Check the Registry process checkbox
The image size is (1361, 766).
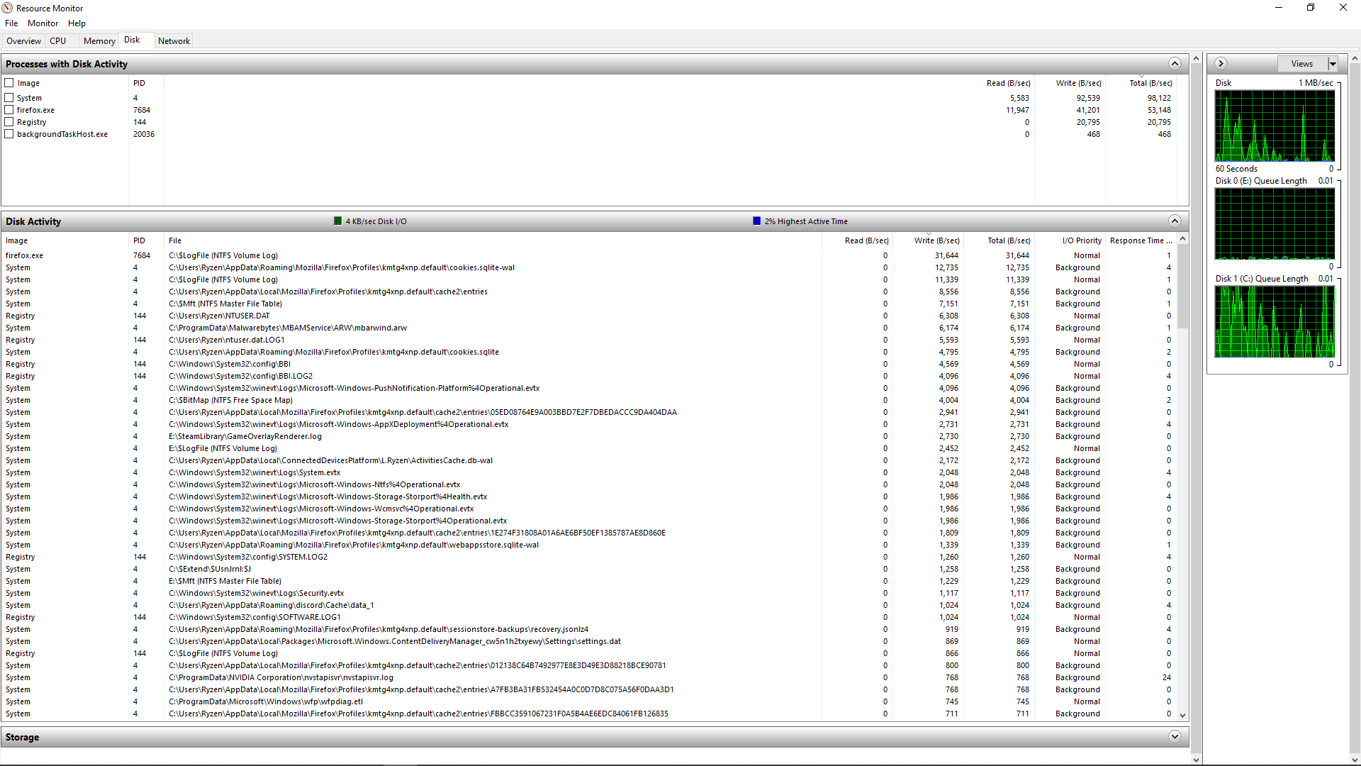click(x=9, y=122)
